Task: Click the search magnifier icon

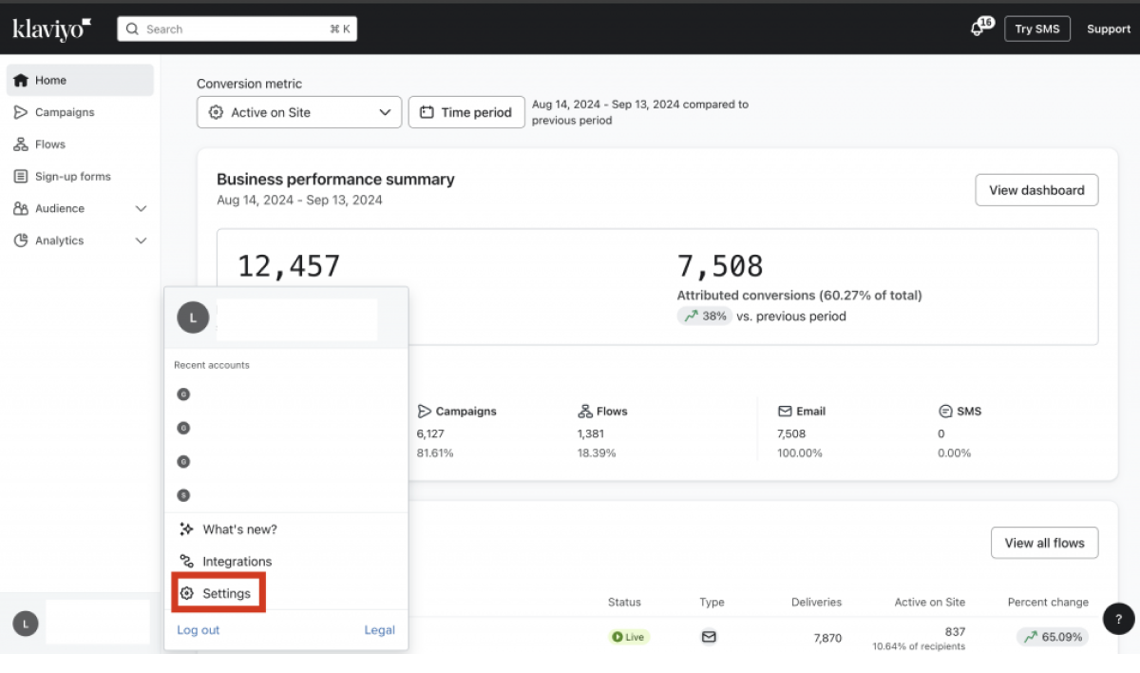Action: tap(132, 29)
